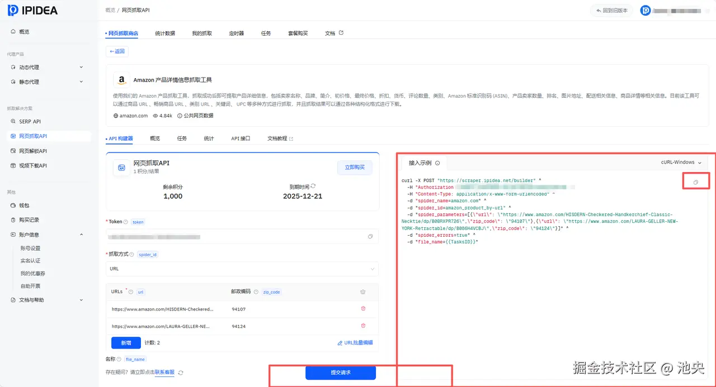The height and width of the screenshot is (387, 716).
Task: Open the 套餐购买 tab
Action: [x=298, y=33]
